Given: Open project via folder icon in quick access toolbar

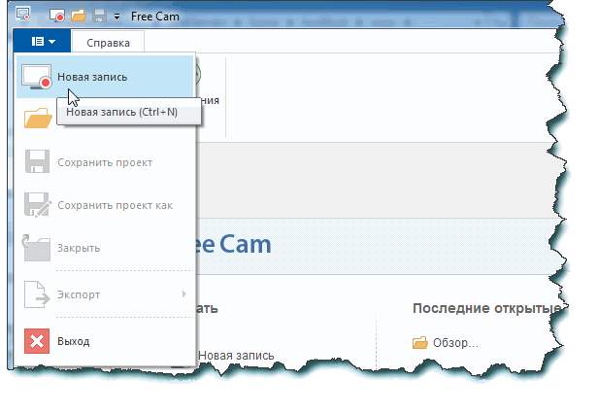Looking at the screenshot, I should [x=79, y=16].
